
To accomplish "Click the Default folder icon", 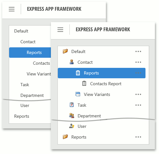I will [x=65, y=51].
